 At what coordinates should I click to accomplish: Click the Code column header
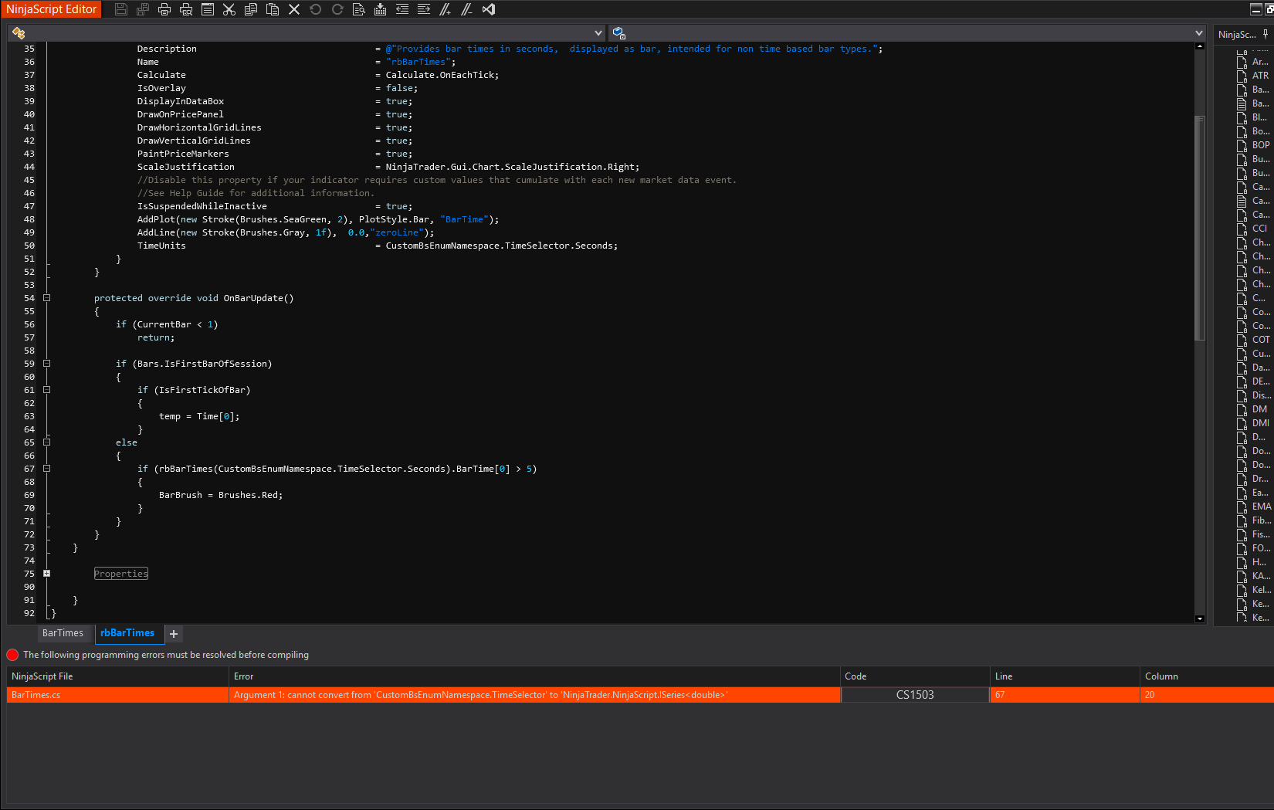point(915,676)
